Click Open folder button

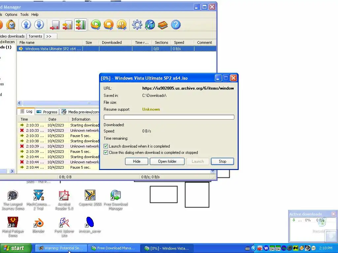pos(167,161)
